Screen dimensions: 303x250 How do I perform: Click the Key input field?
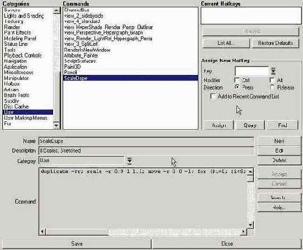pyautogui.click(x=252, y=71)
